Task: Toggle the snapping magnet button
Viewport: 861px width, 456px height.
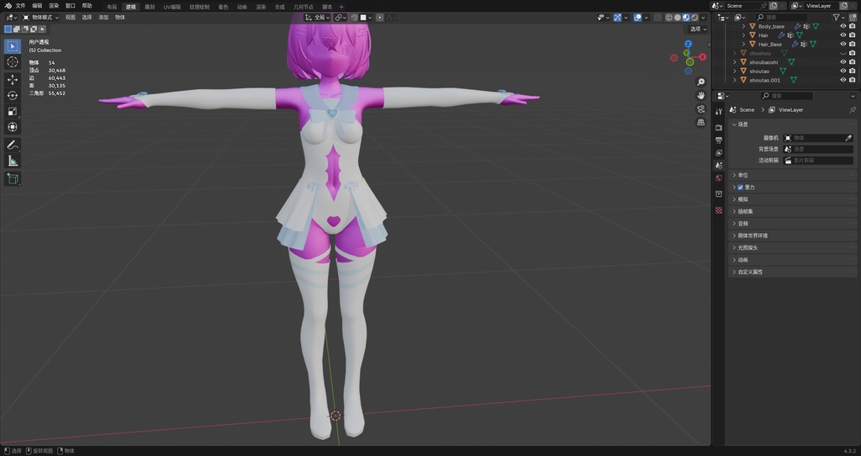Action: click(x=354, y=18)
